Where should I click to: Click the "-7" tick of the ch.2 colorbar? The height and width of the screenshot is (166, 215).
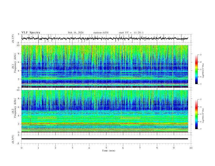click(x=200, y=129)
